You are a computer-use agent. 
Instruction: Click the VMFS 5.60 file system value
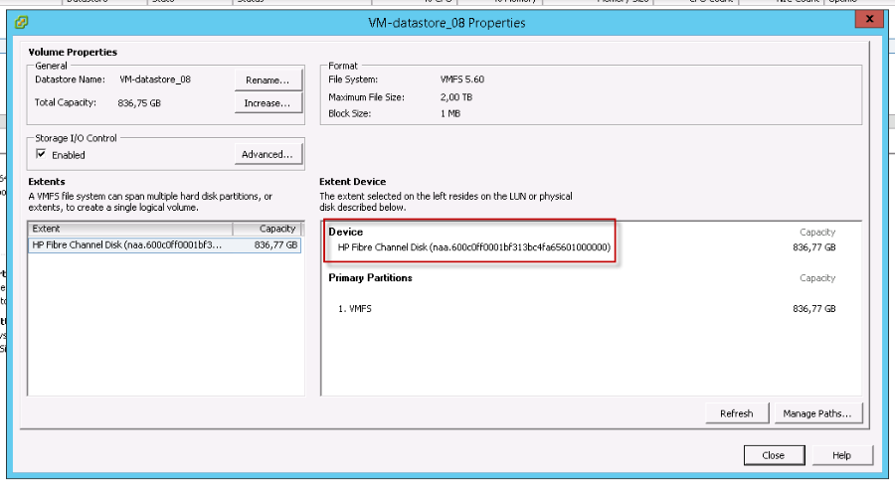pyautogui.click(x=462, y=80)
